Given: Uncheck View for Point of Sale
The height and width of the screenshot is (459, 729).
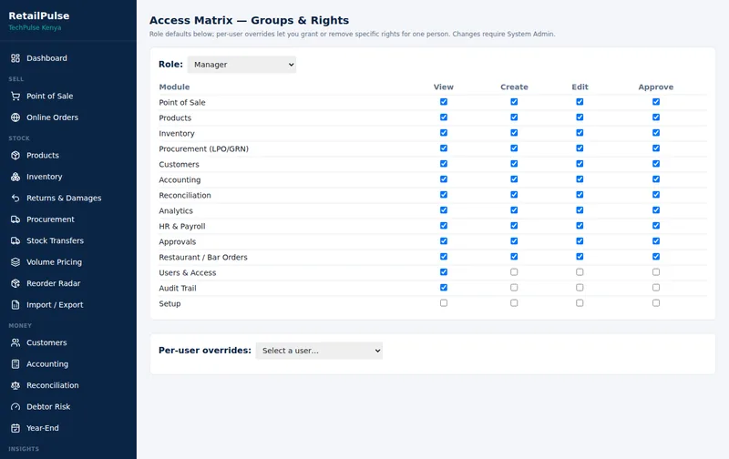Looking at the screenshot, I should coord(444,102).
